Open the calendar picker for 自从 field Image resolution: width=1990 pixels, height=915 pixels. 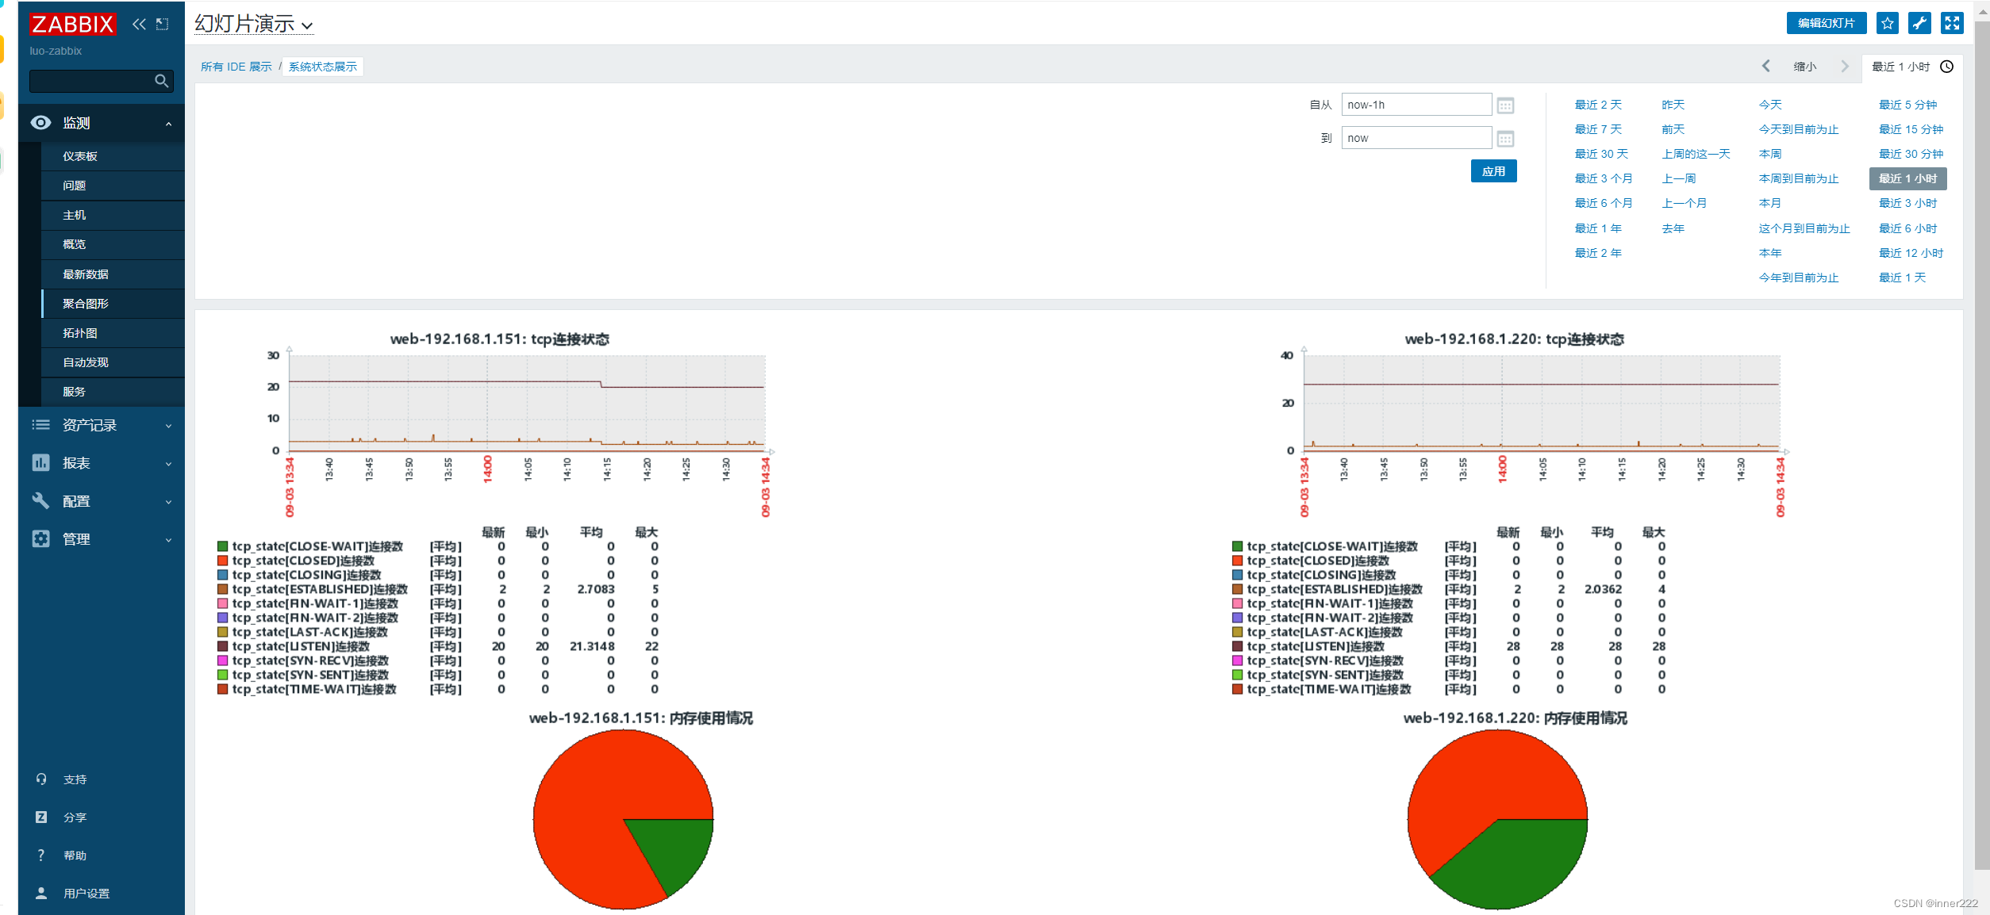click(1505, 105)
